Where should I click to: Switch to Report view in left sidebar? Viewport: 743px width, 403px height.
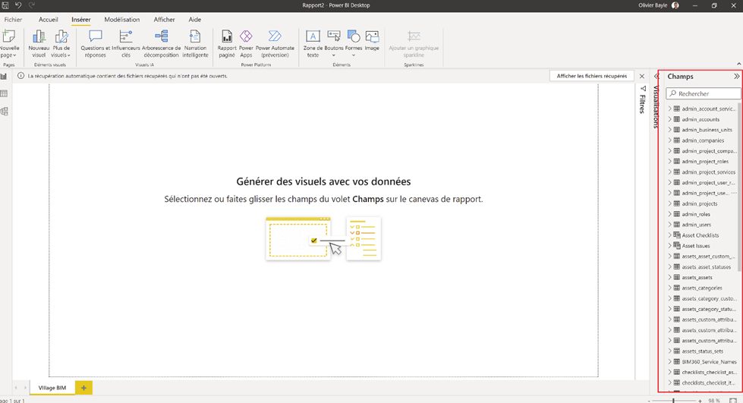click(x=5, y=77)
